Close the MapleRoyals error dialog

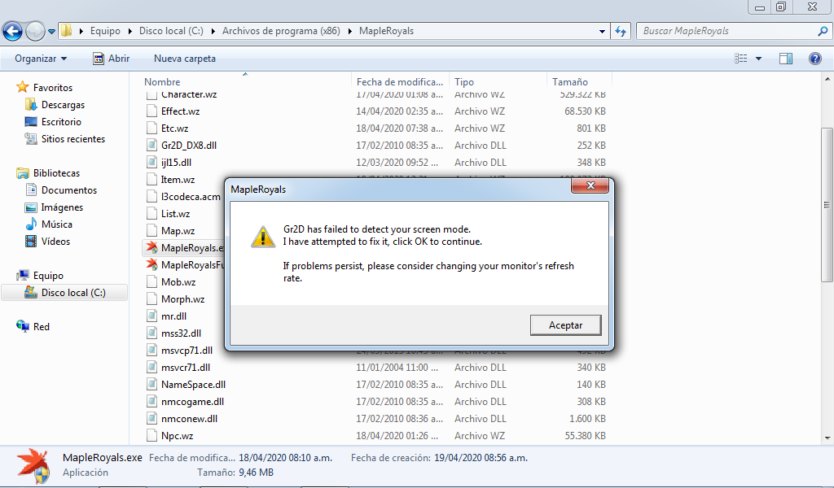590,185
